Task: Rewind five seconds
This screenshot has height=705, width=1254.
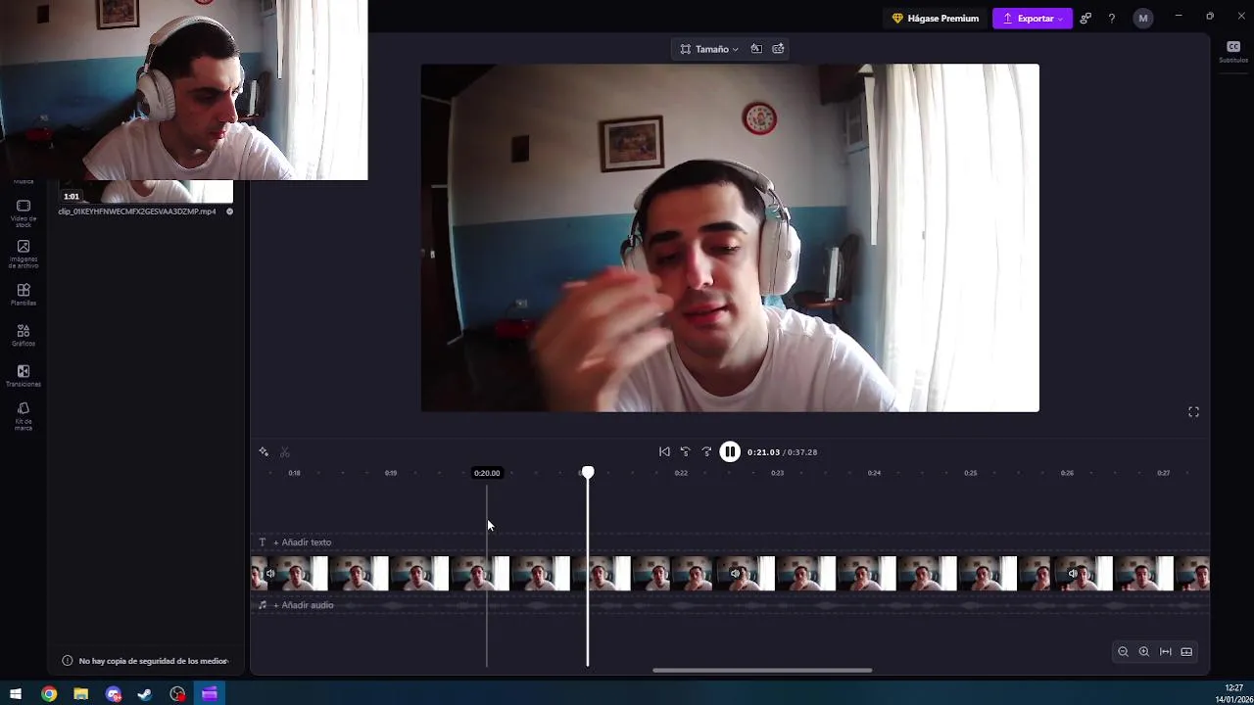Action: (686, 452)
